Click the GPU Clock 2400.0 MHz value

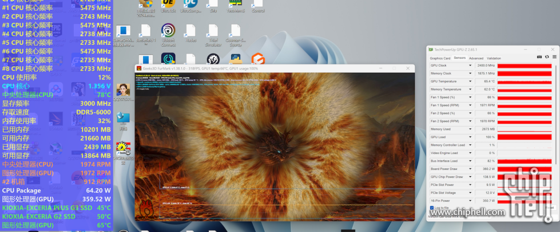click(x=486, y=66)
